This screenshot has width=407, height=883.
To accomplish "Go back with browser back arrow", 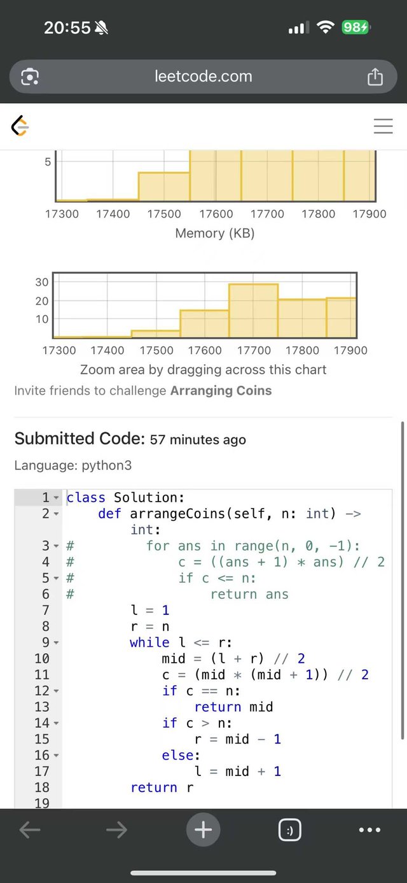I will coord(30,830).
